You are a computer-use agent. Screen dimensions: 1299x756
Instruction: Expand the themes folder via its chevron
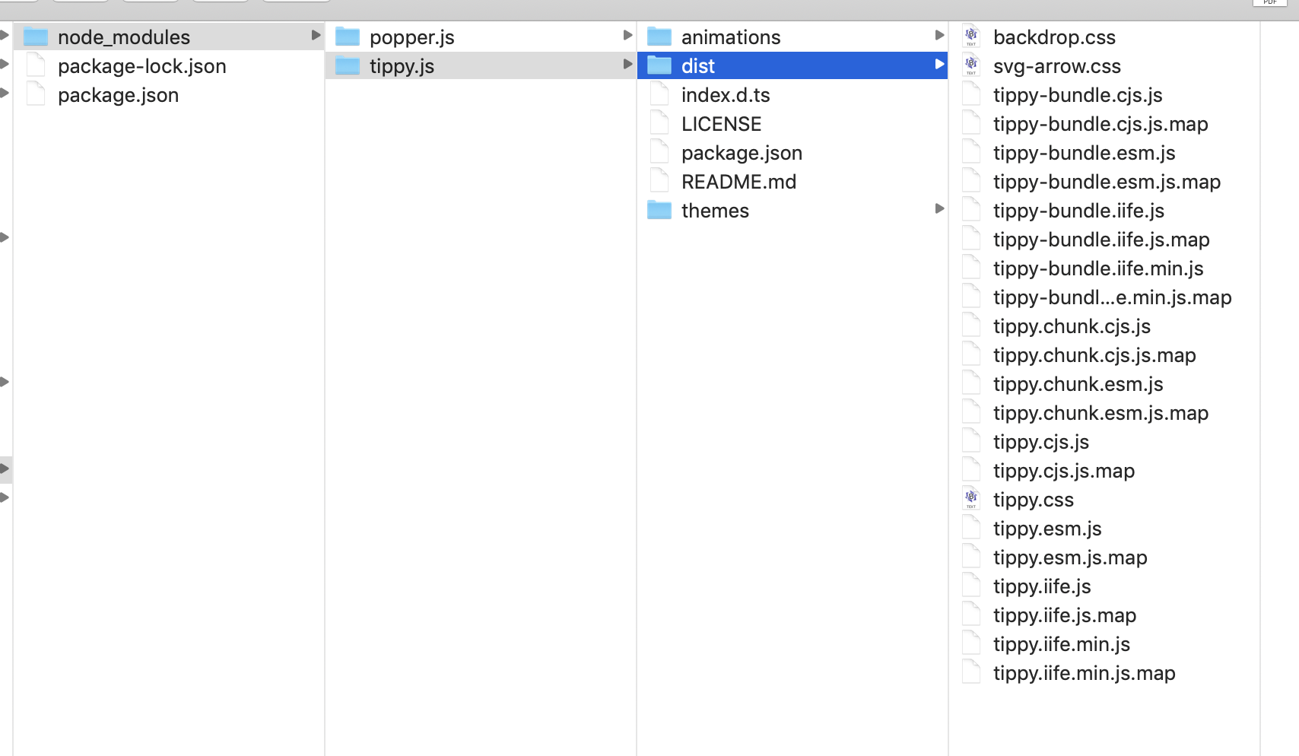tap(940, 208)
